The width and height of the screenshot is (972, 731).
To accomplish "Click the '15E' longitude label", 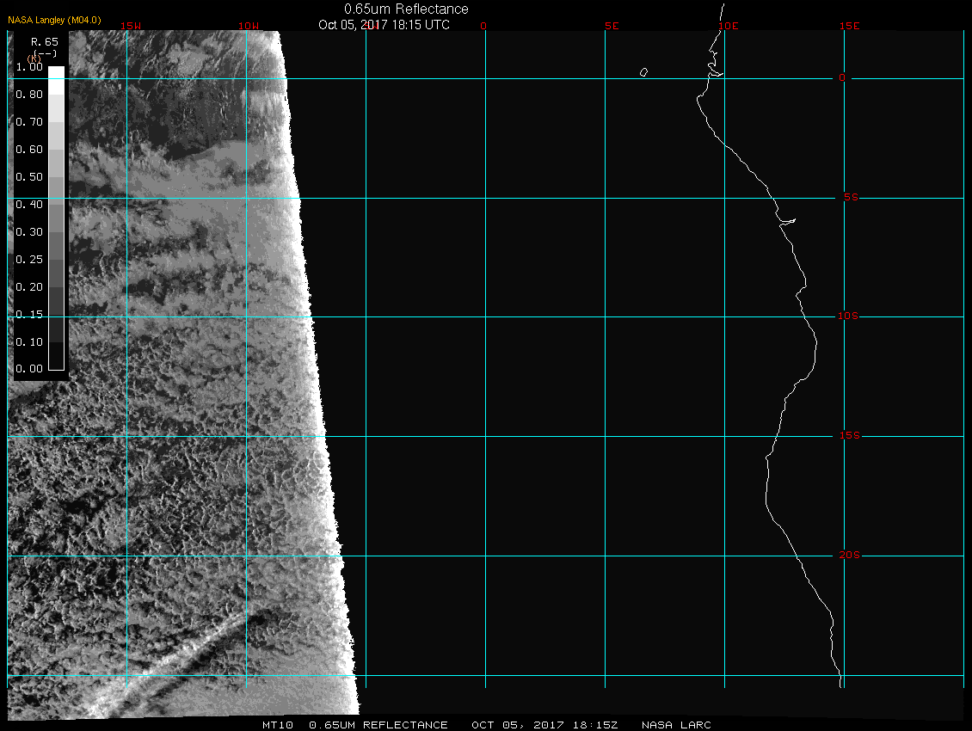I will [849, 26].
